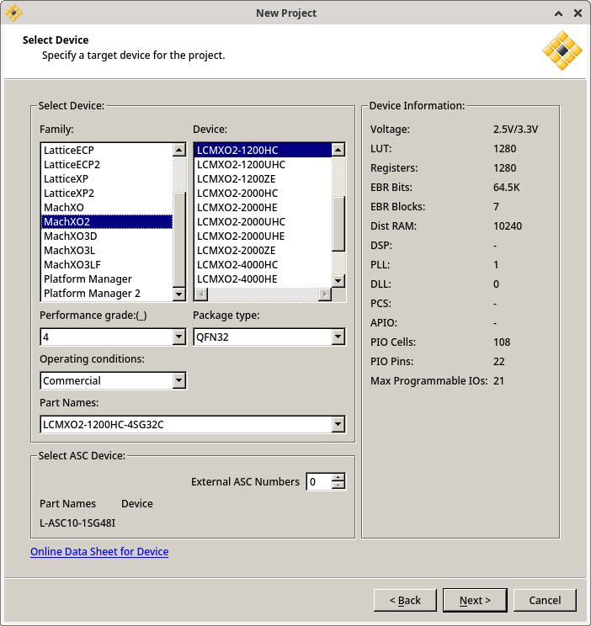Image resolution: width=591 pixels, height=626 pixels.
Task: Pick device LCMXO2-2000UHE
Action: tap(263, 236)
